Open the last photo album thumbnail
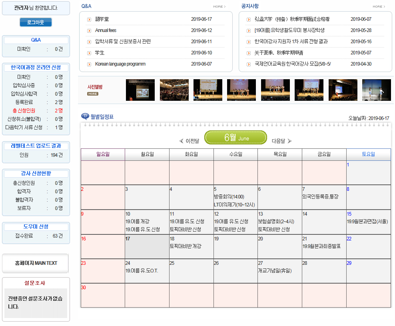 (x=376, y=90)
